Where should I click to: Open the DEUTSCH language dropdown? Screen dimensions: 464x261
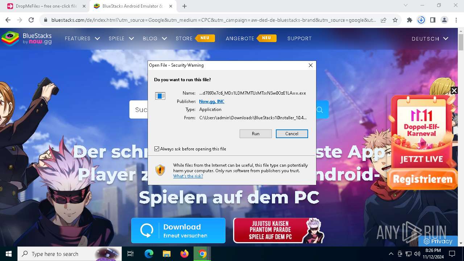pyautogui.click(x=430, y=38)
